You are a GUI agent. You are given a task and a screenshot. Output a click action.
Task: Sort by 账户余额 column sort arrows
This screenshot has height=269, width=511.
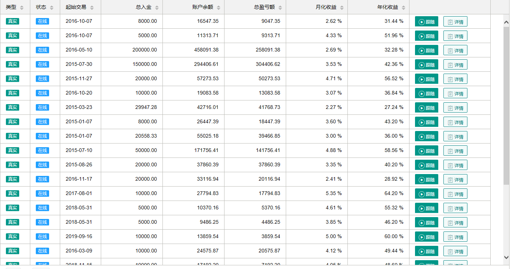pyautogui.click(x=219, y=8)
